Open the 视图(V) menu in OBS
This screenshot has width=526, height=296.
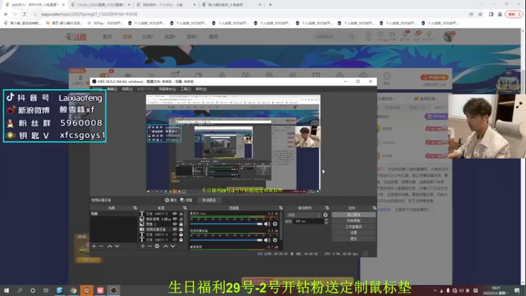[x=127, y=89]
